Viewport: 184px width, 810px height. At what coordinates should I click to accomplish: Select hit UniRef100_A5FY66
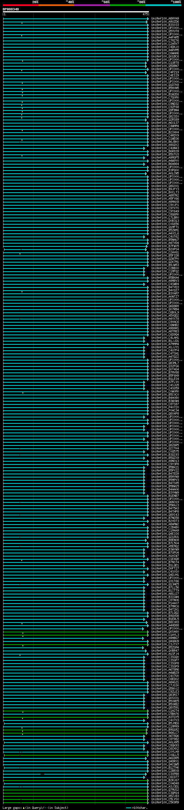tap(165, 199)
